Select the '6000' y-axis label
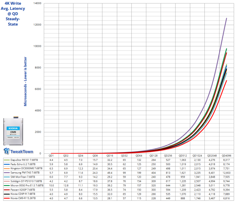 pos(38,89)
